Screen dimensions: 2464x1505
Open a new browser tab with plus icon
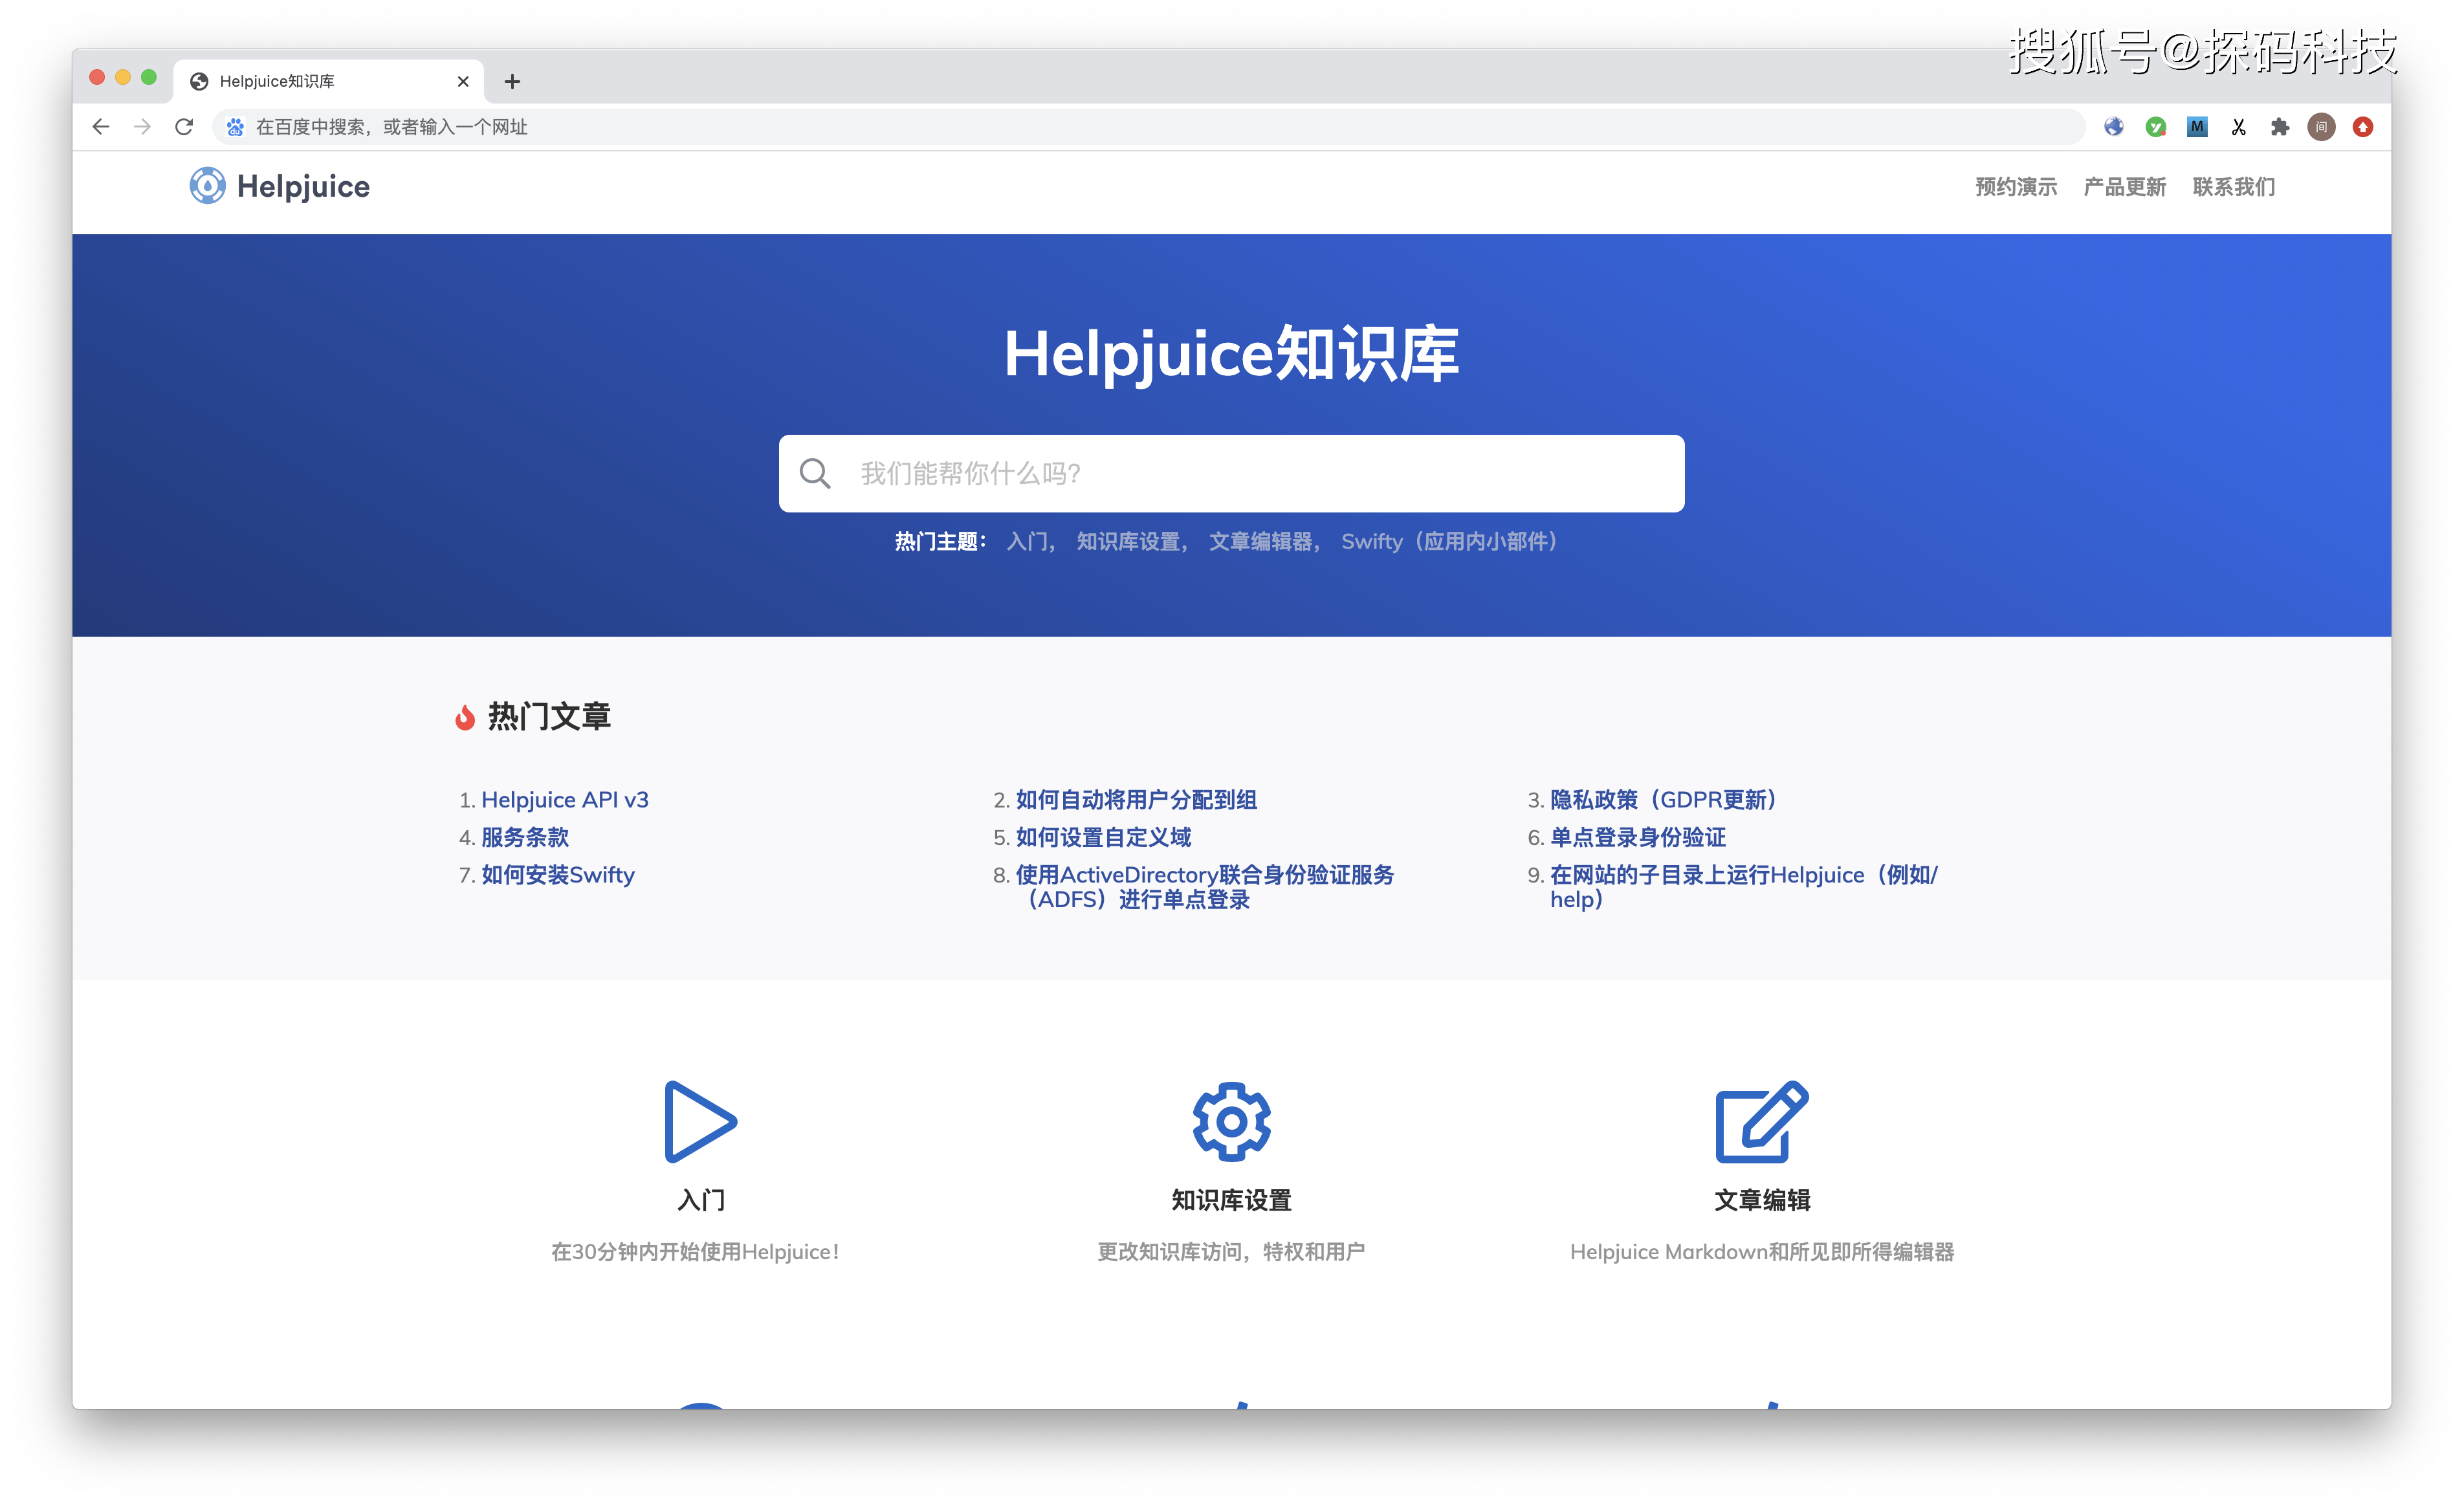[x=512, y=82]
